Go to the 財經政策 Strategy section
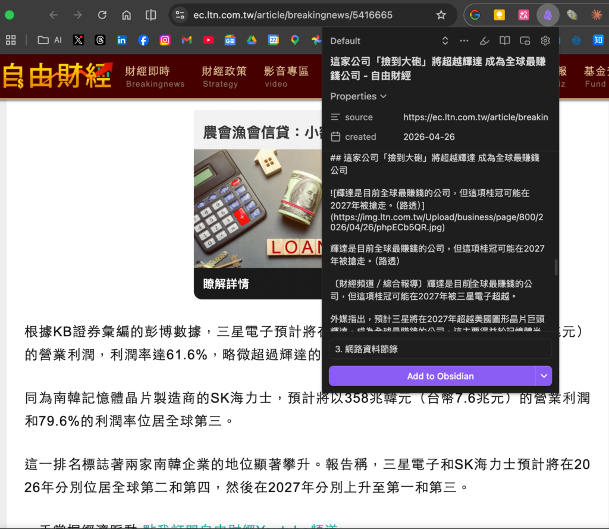This screenshot has width=609, height=529. tap(224, 77)
